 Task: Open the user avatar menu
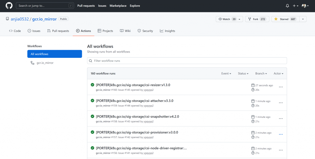click(305, 6)
